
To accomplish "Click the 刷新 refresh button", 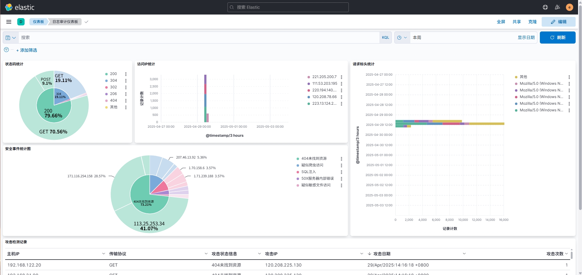I will click(557, 38).
